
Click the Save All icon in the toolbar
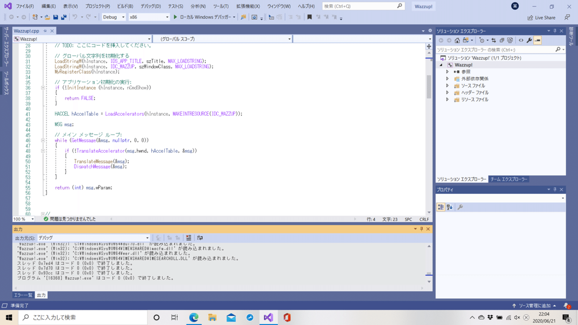pyautogui.click(x=64, y=17)
